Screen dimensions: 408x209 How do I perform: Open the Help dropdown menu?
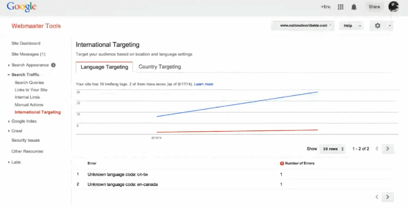351,26
